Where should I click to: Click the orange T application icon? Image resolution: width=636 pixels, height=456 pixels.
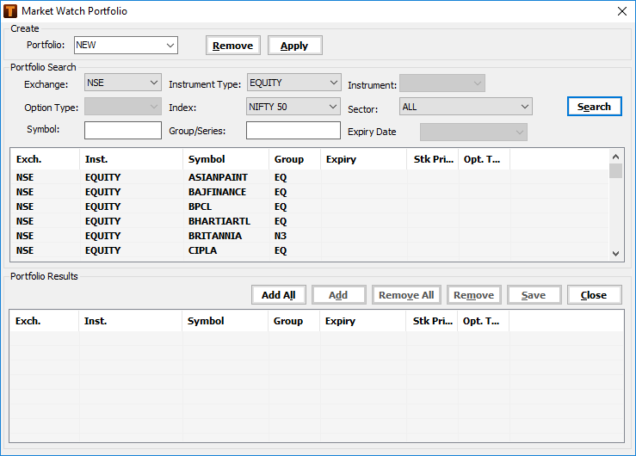point(10,11)
